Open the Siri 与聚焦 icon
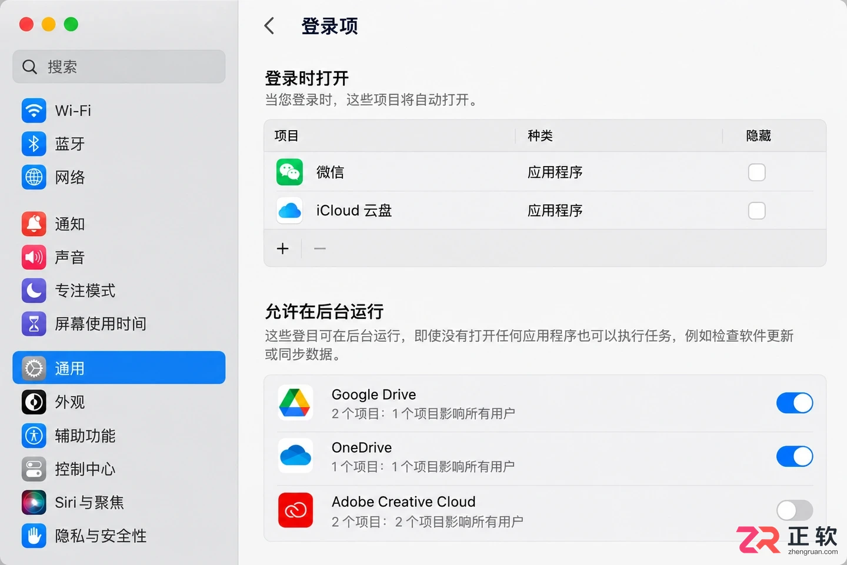The width and height of the screenshot is (847, 565). point(34,502)
